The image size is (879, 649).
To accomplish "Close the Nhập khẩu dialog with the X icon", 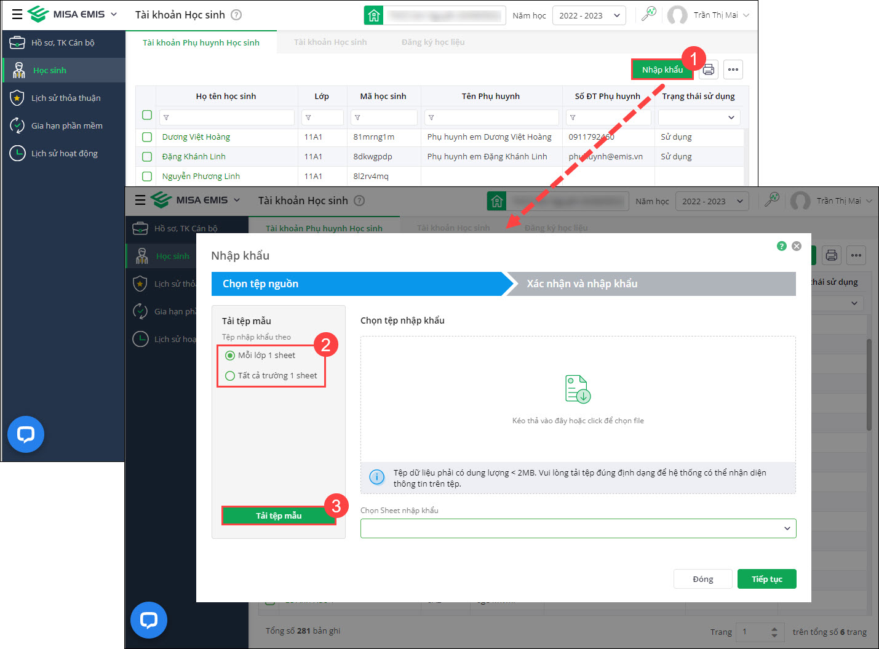I will point(797,246).
